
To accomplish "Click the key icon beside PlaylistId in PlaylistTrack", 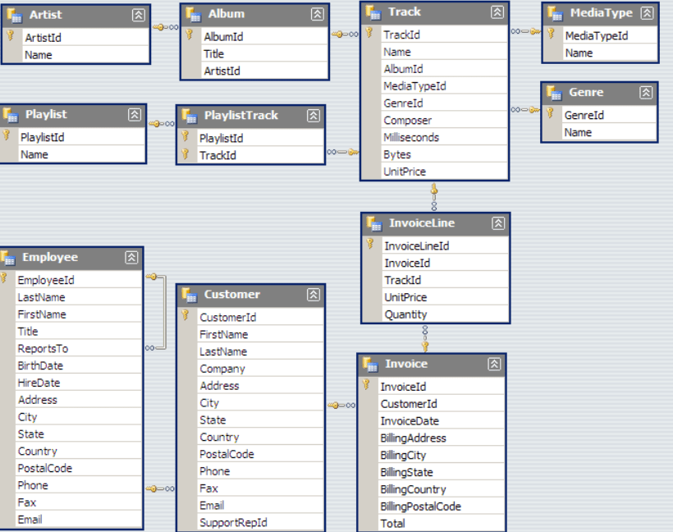I will point(186,138).
